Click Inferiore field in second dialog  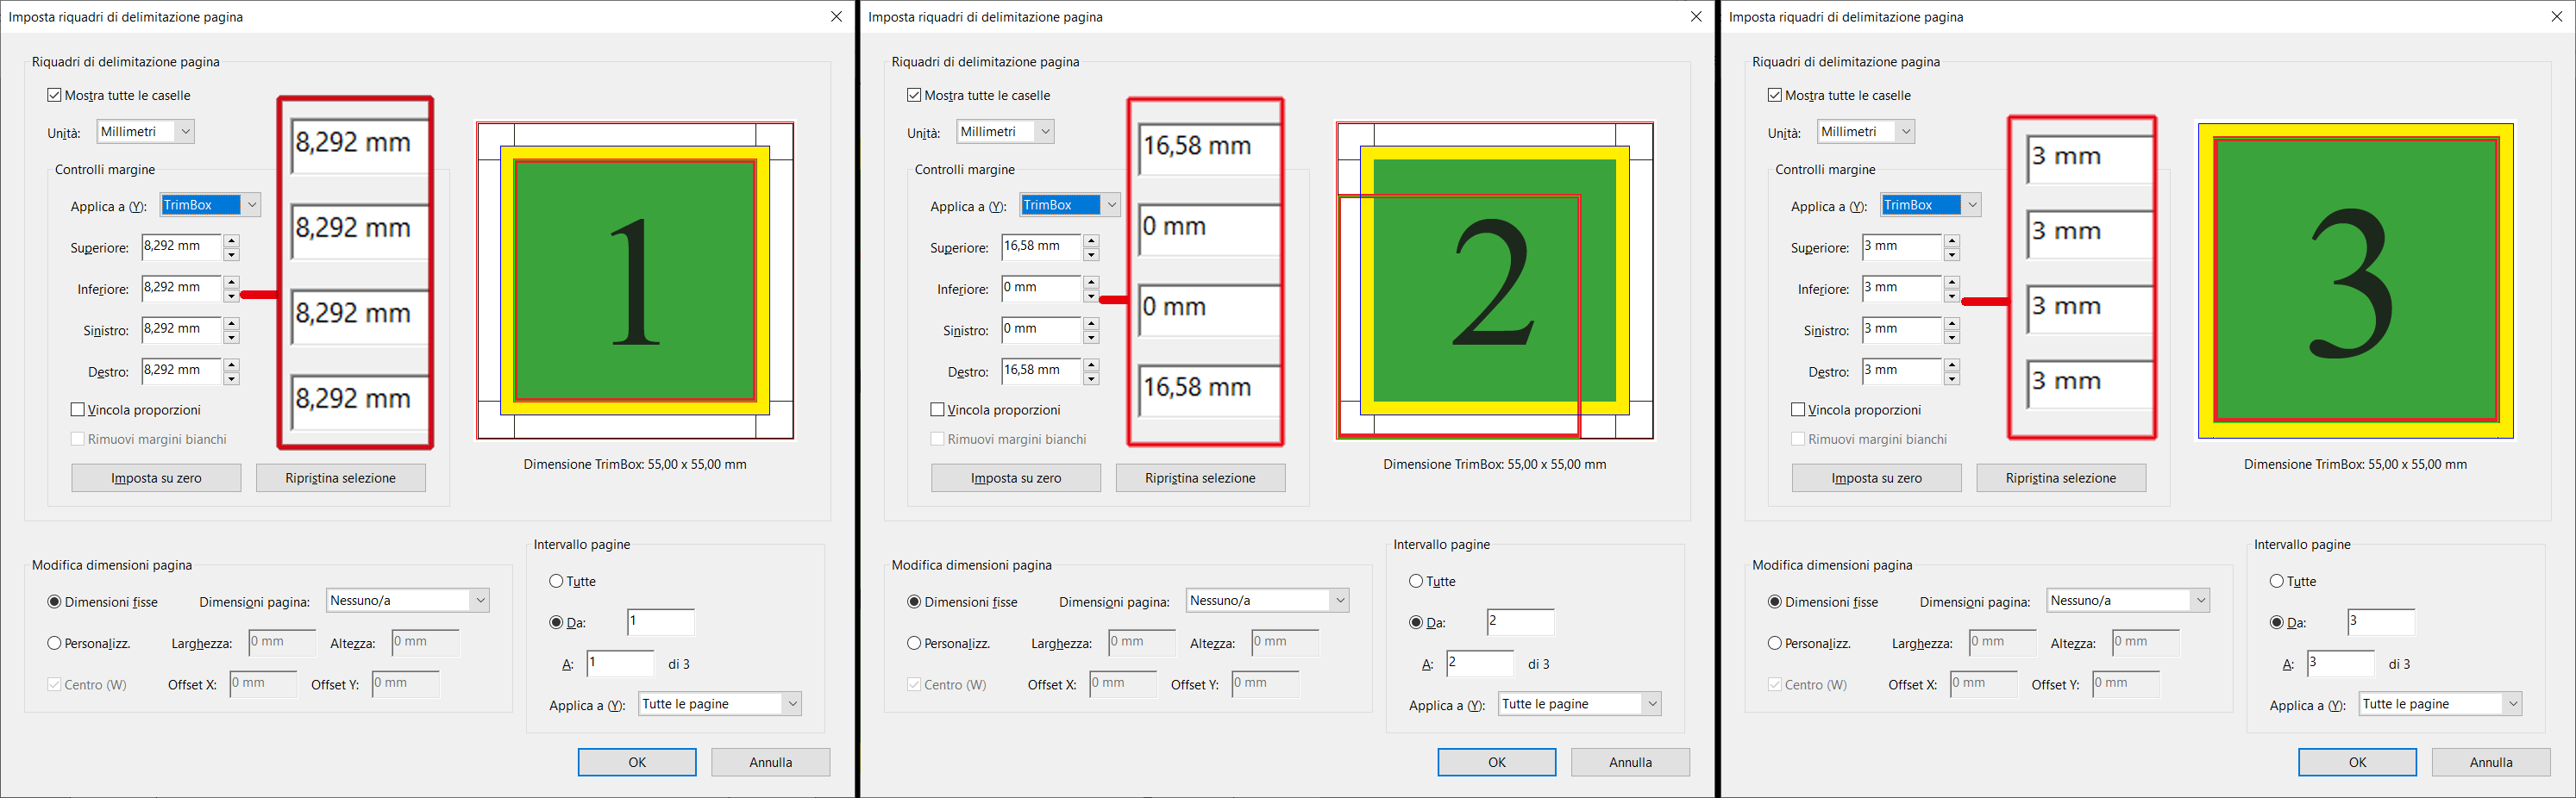tap(1042, 289)
